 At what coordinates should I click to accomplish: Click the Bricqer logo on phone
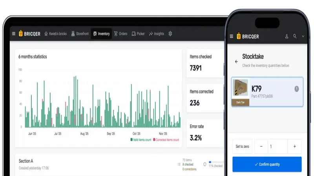click(x=248, y=36)
